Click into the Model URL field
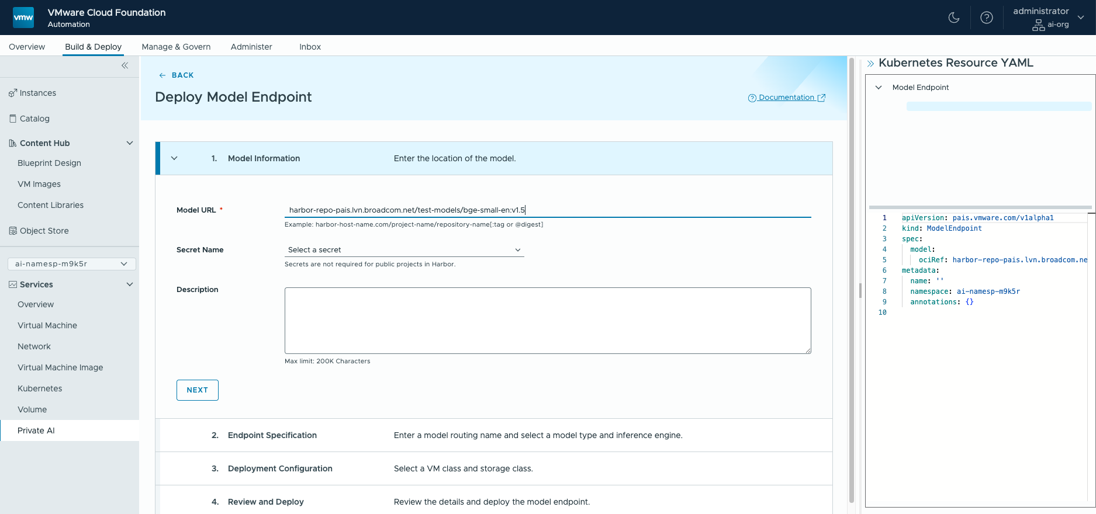1096x514 pixels. click(x=548, y=210)
